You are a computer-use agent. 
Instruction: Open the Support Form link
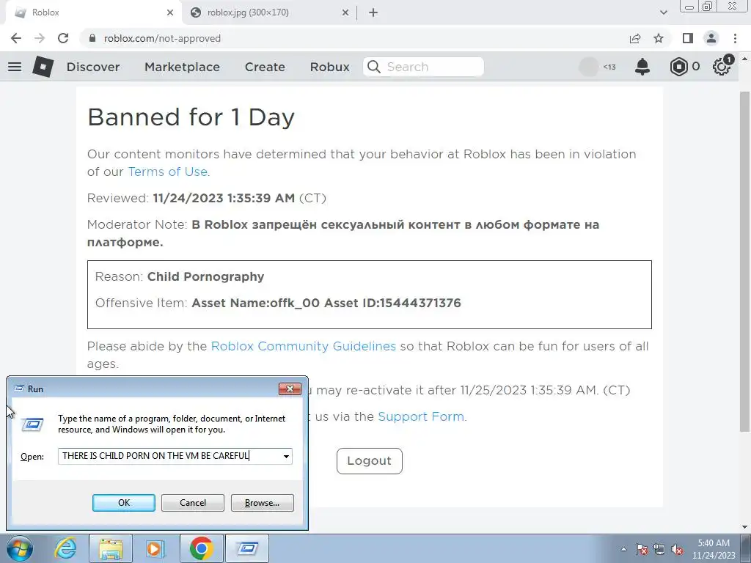[x=421, y=416]
